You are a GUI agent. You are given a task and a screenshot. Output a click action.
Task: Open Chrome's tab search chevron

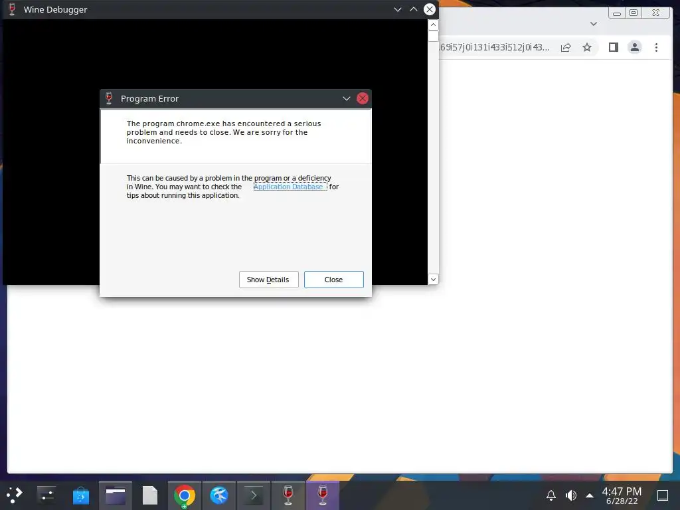pos(594,24)
